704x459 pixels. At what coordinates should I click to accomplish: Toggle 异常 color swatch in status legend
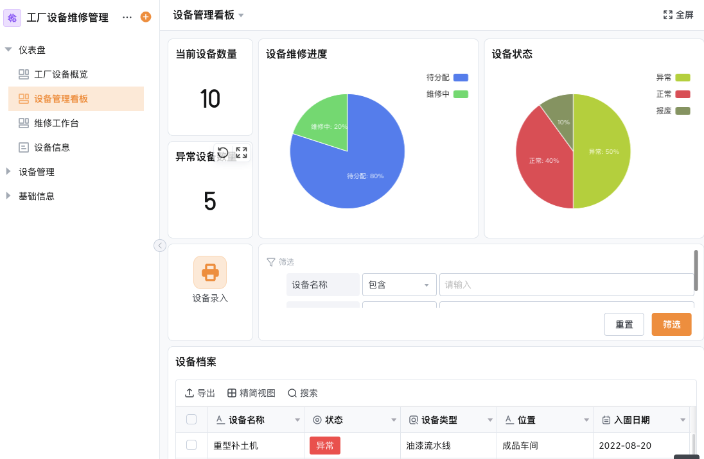(x=682, y=78)
